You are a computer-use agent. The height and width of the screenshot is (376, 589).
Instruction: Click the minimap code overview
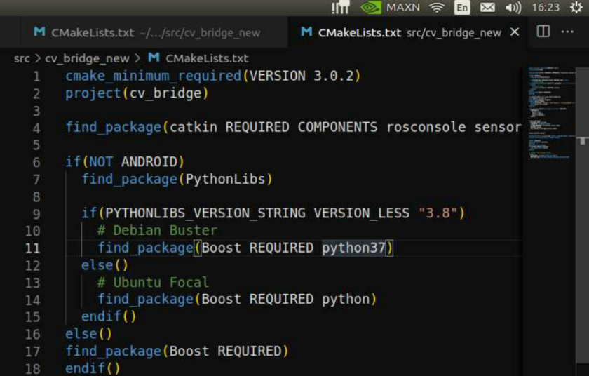click(x=550, y=113)
